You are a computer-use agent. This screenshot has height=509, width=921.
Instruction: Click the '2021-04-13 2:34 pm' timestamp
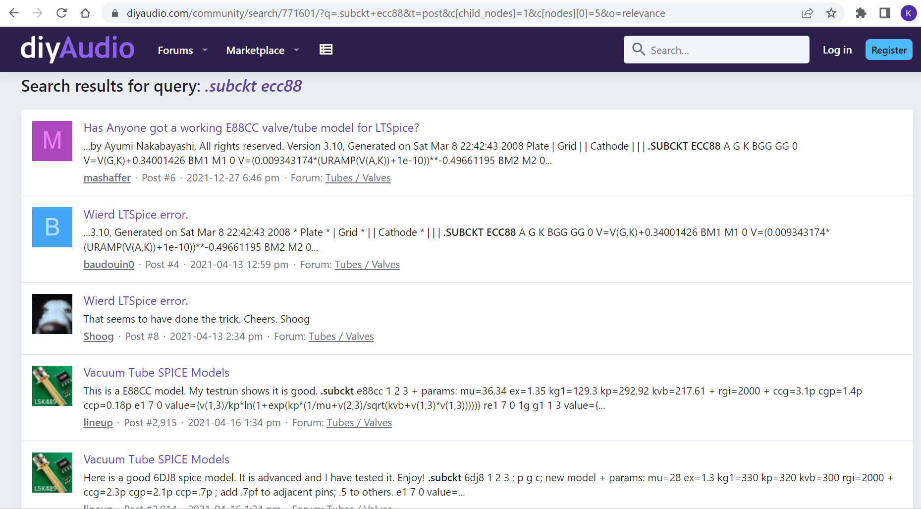[x=216, y=337]
